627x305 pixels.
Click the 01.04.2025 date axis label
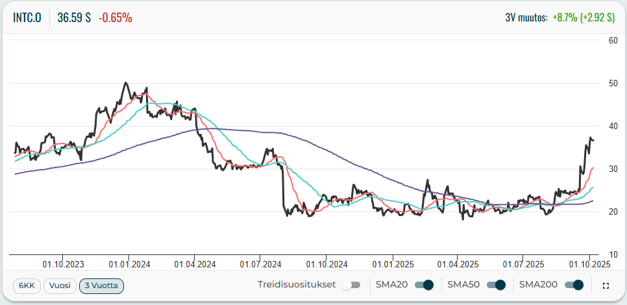457,264
